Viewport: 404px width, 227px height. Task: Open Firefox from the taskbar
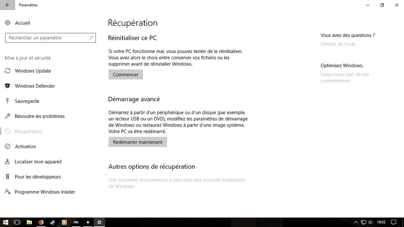41,222
